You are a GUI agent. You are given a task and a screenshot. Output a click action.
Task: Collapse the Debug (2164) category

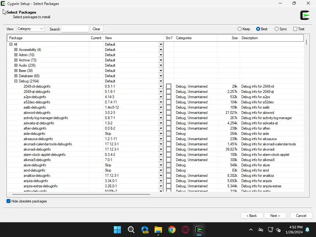(16, 81)
